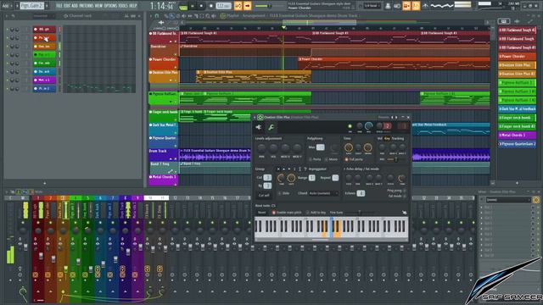Open the arpeggiator Chord dropdown

[x=323, y=193]
